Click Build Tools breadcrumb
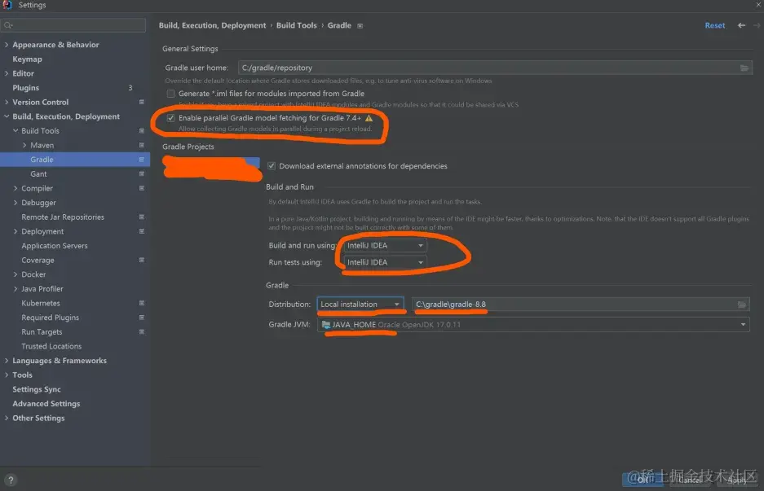 point(296,25)
